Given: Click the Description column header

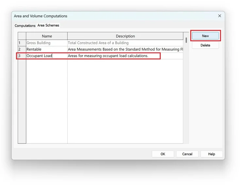Looking at the screenshot, I should pyautogui.click(x=125, y=36).
